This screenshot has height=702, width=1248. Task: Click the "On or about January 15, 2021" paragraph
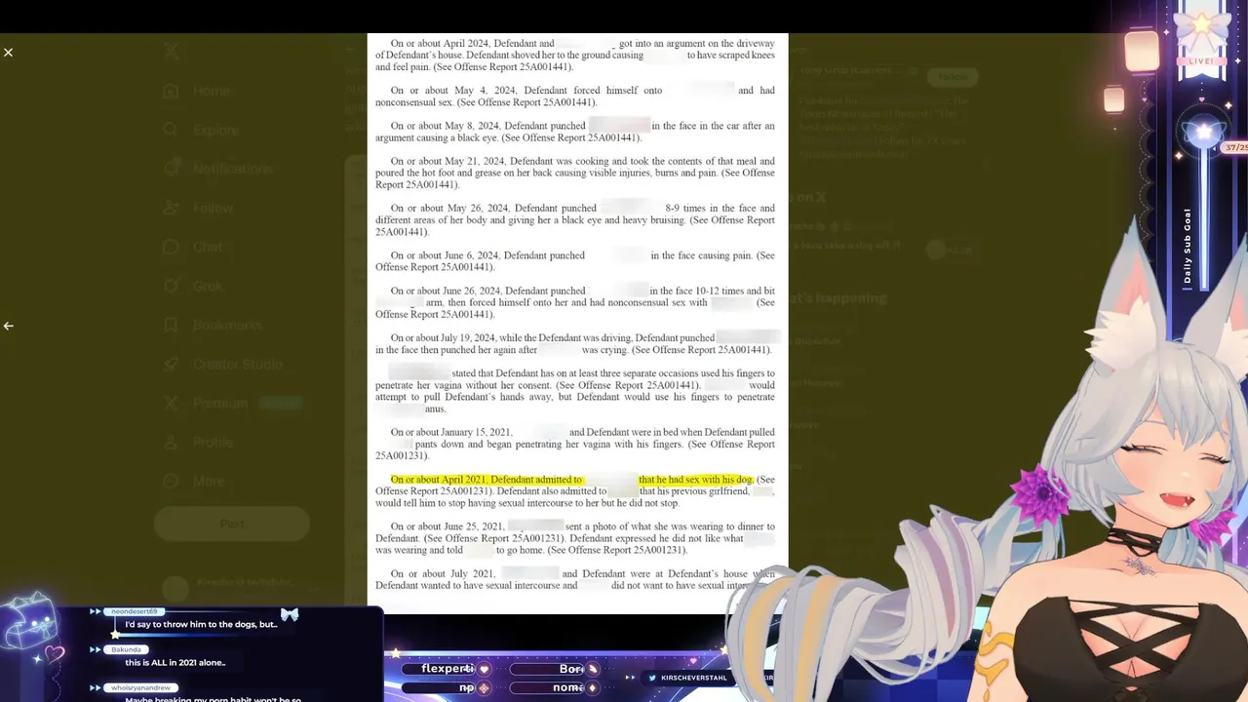pos(575,444)
